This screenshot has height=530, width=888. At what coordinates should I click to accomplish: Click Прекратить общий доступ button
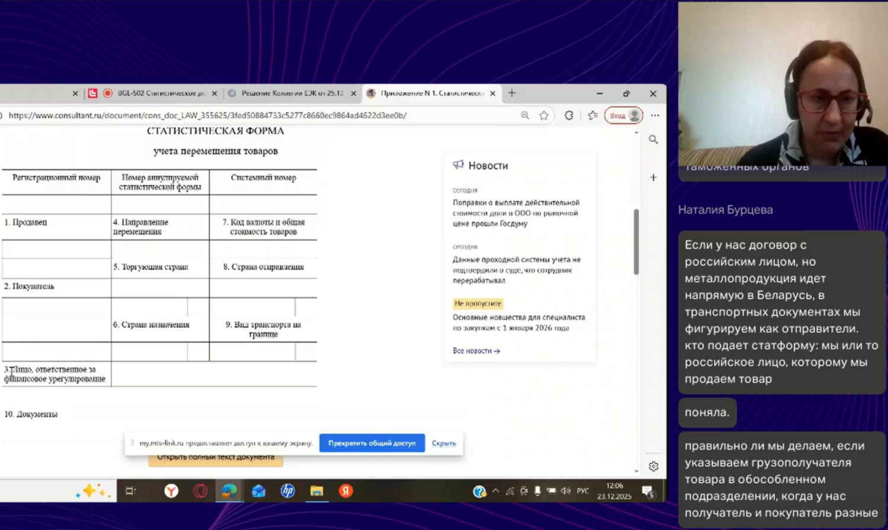(372, 443)
